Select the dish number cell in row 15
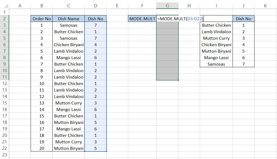 pos(95,103)
